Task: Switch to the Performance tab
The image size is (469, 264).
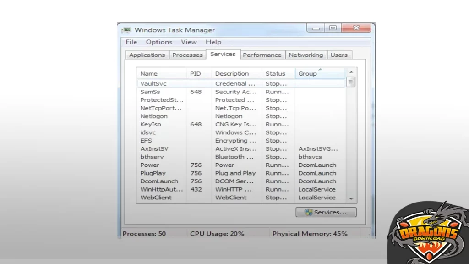Action: pos(262,55)
